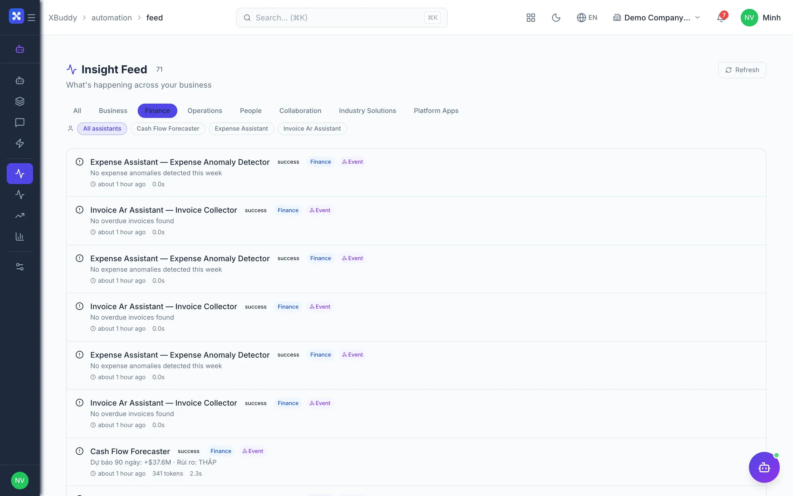Click Event tag on Cash Flow Forecaster row
The width and height of the screenshot is (793, 496).
pyautogui.click(x=253, y=451)
